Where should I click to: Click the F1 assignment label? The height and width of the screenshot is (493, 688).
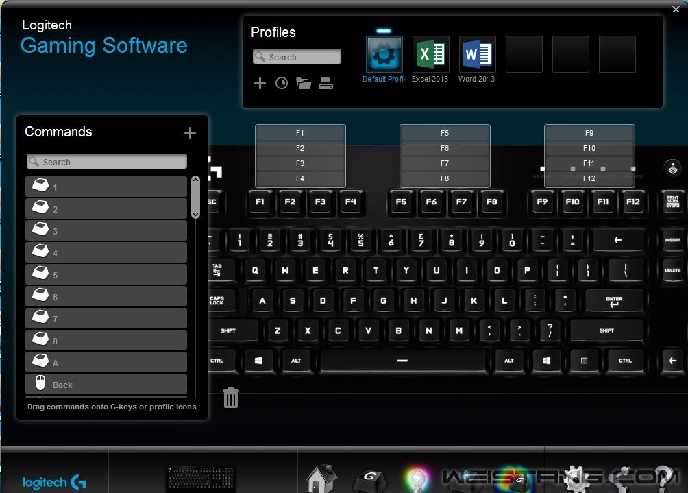[x=300, y=133]
